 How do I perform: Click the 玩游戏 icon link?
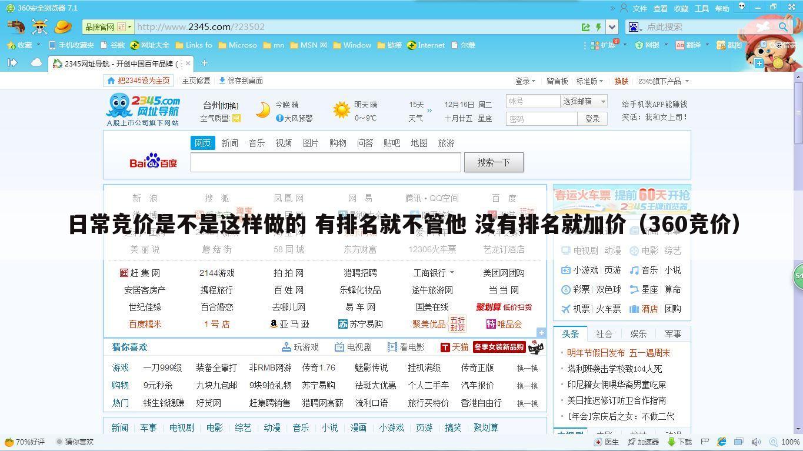pyautogui.click(x=300, y=348)
